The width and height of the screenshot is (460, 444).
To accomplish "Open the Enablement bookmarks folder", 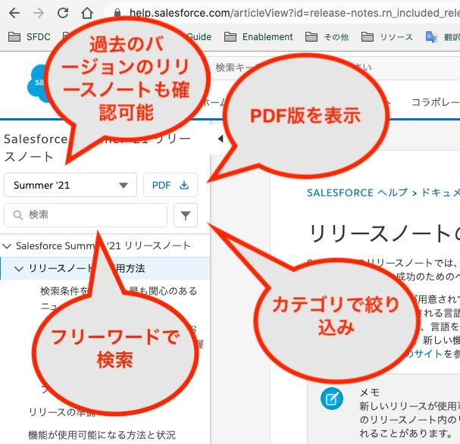I will 258,37.
